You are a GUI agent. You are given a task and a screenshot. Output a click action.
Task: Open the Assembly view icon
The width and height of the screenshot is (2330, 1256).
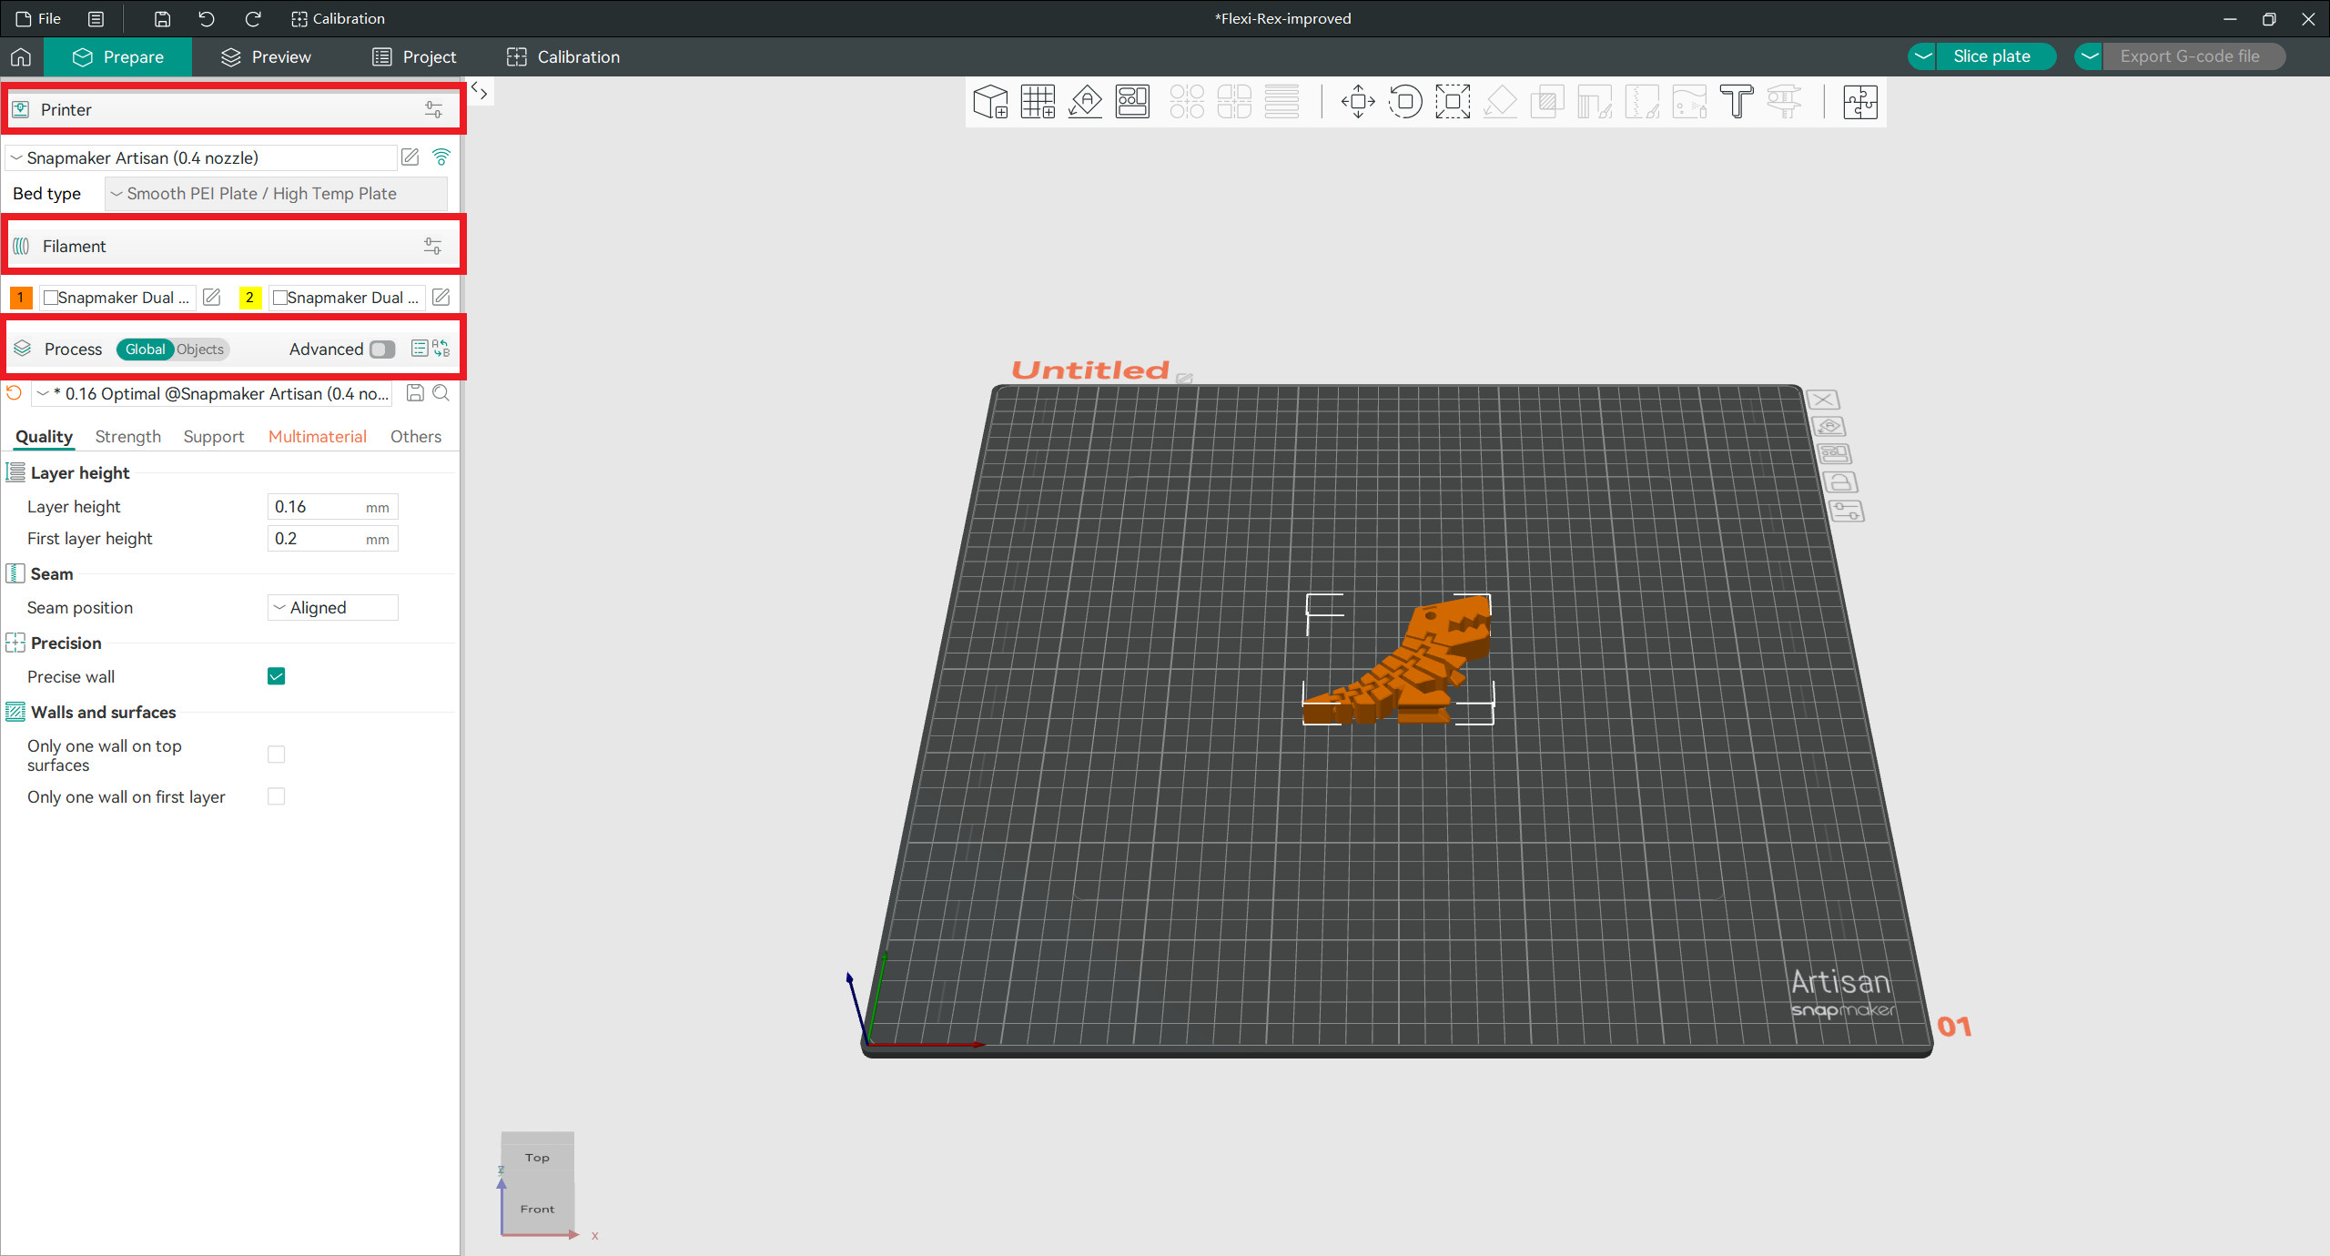tap(1860, 102)
